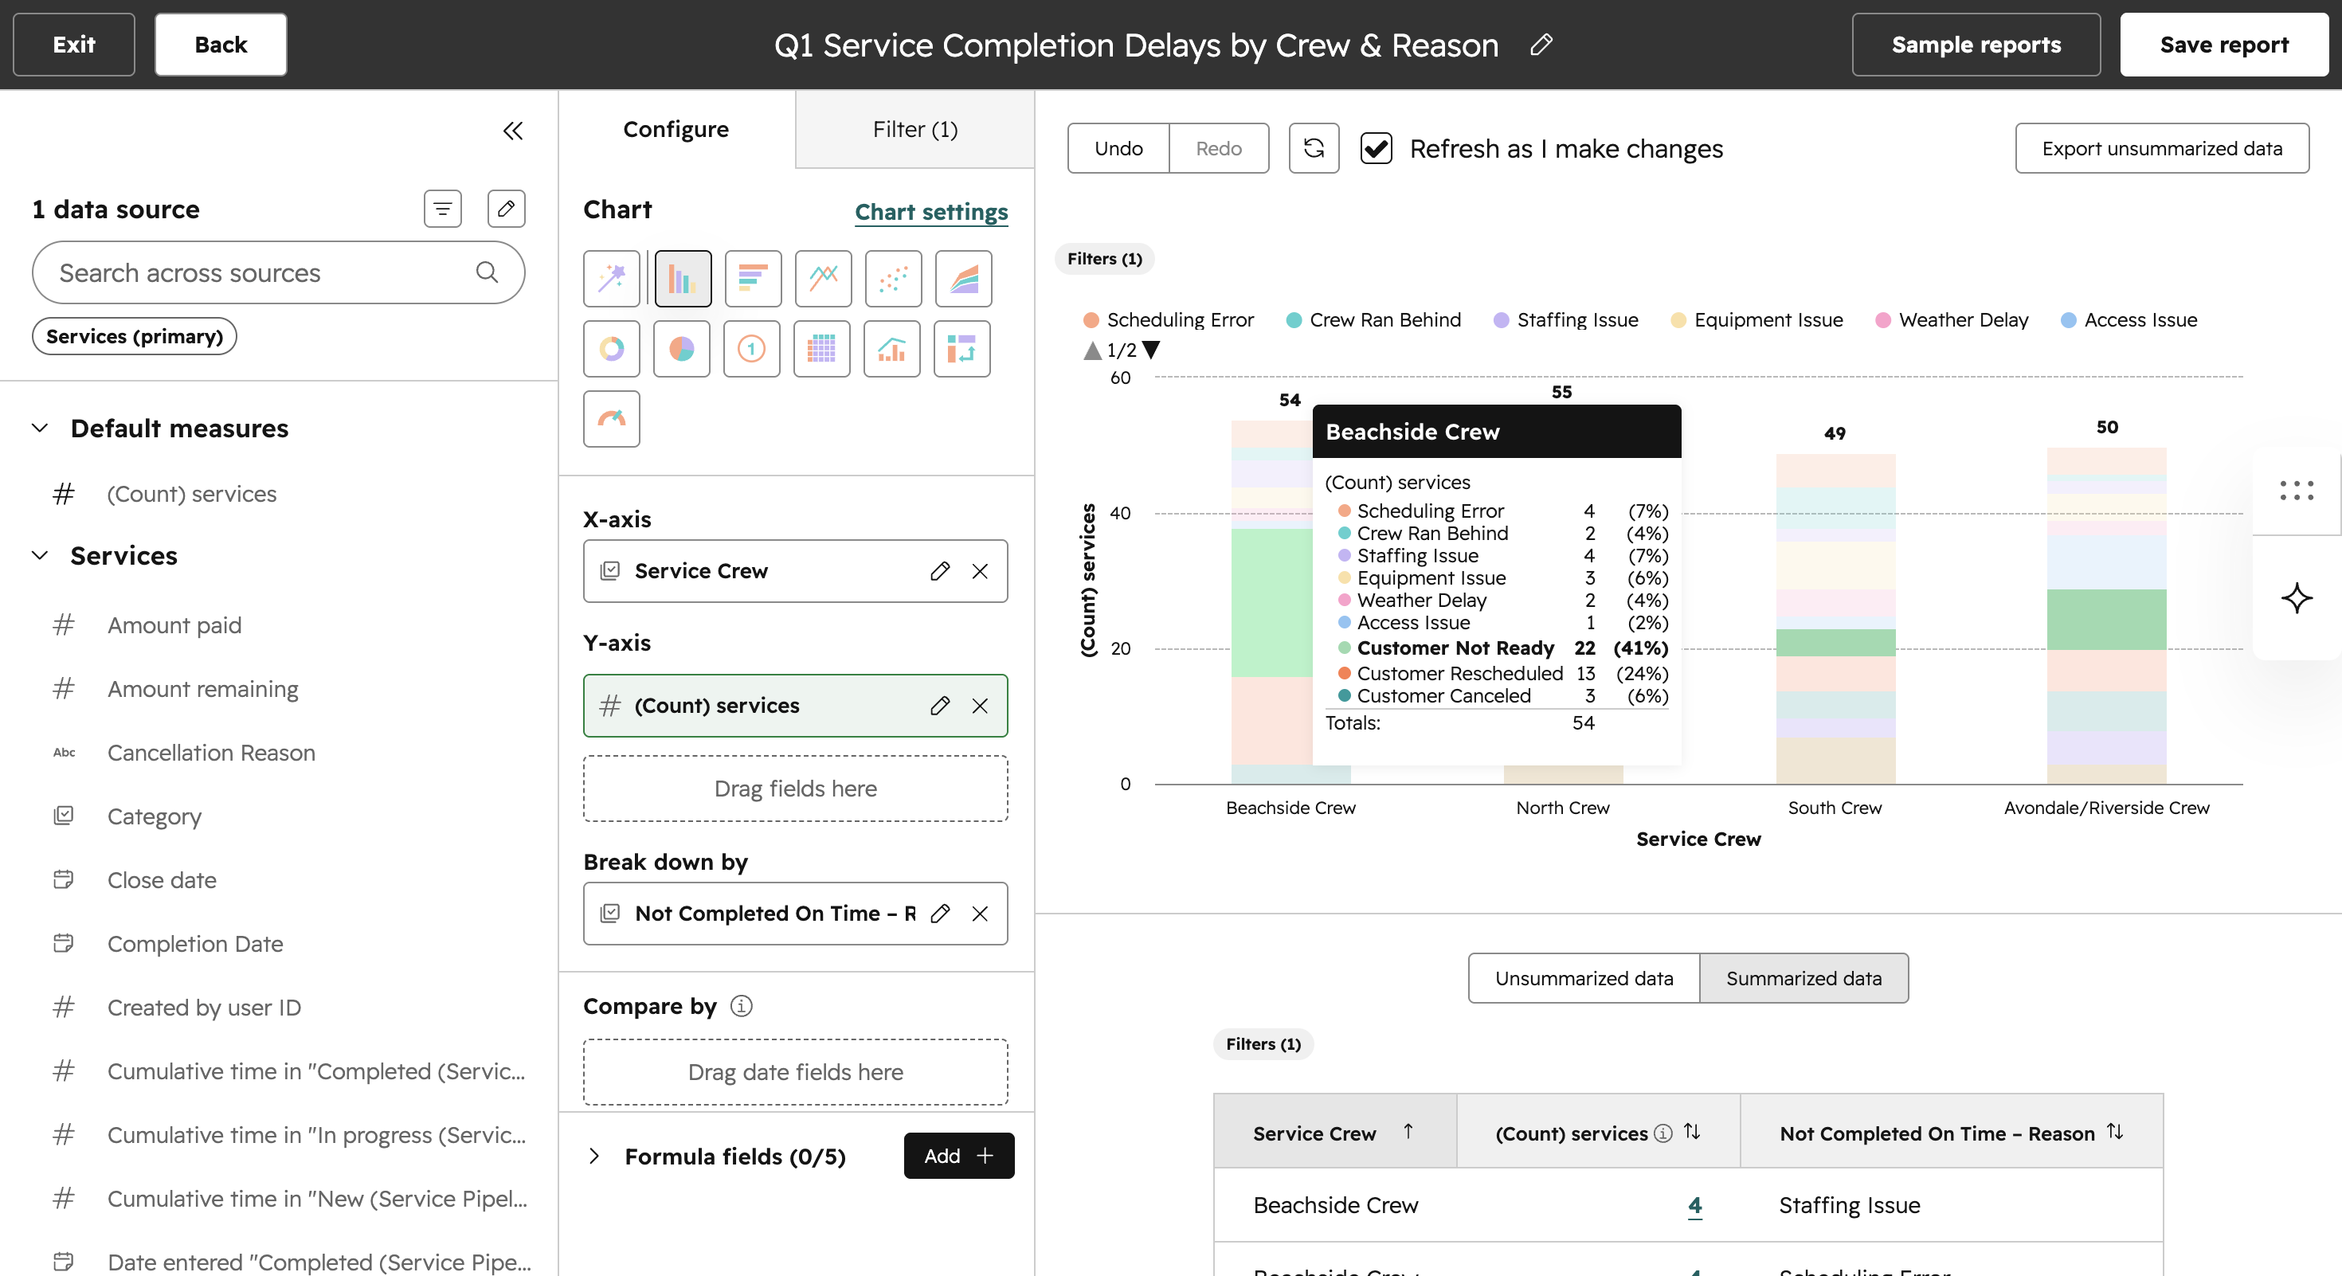This screenshot has height=1276, width=2342.
Task: Remove the Break down by field
Action: click(980, 914)
